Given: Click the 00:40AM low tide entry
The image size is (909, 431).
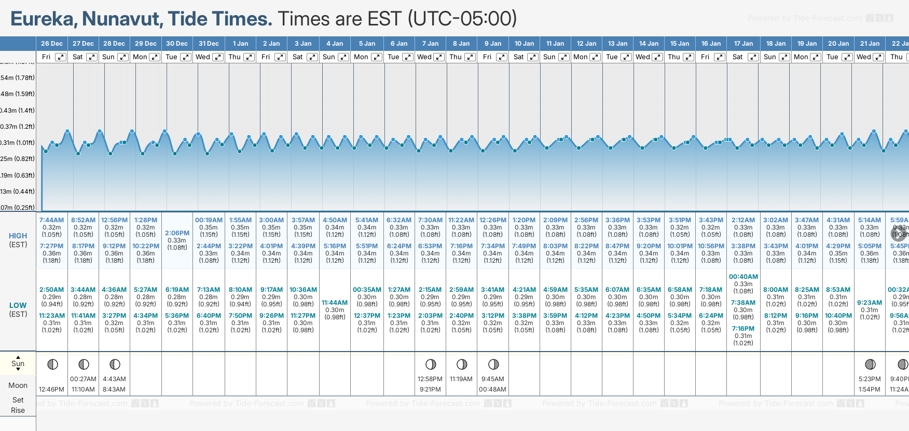Looking at the screenshot, I should [x=743, y=277].
